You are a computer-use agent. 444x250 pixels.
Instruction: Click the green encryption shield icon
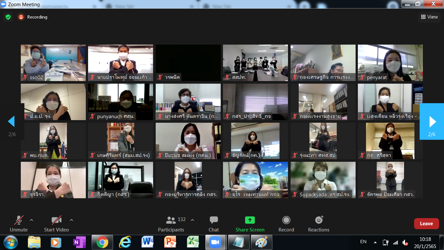tap(8, 17)
